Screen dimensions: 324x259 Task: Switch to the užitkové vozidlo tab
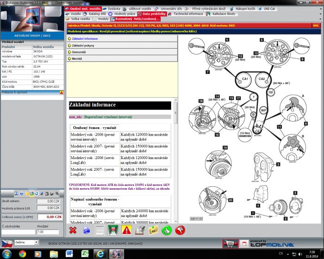137,9
